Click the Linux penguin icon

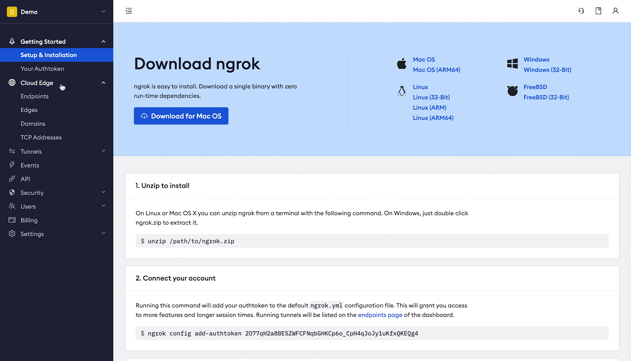coord(401,90)
